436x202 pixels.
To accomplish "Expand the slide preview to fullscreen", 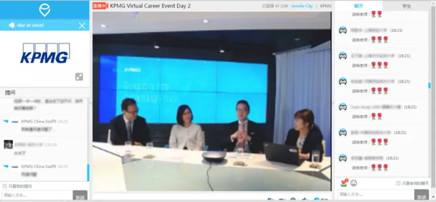I will 79,77.
